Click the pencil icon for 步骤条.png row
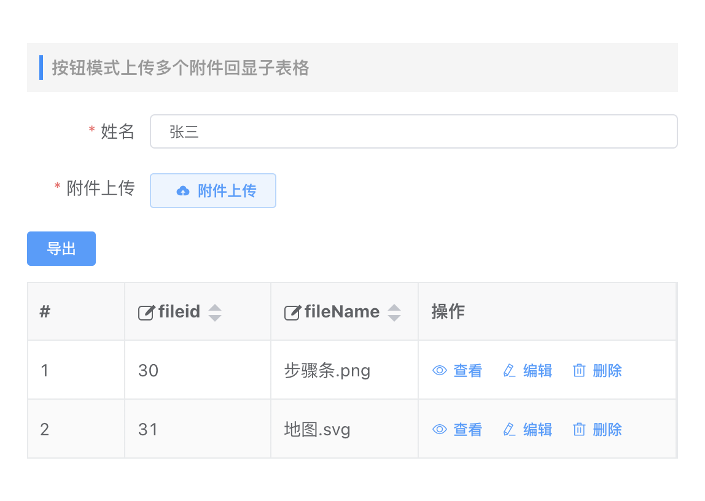 509,371
